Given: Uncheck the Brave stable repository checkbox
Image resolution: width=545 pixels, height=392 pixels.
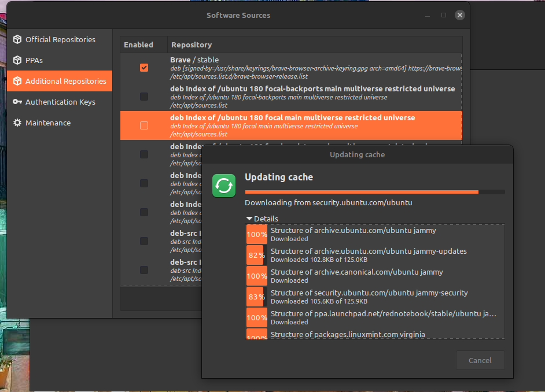Looking at the screenshot, I should click(144, 68).
